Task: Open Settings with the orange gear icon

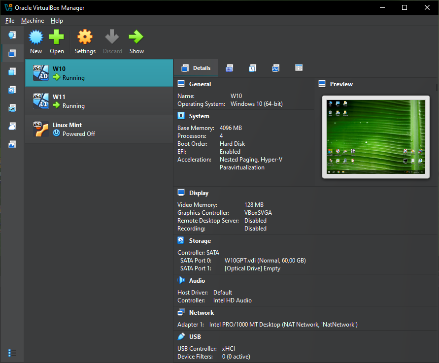Action: 85,41
